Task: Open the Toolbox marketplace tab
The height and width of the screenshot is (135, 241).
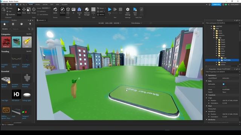Action: (x=5, y=24)
